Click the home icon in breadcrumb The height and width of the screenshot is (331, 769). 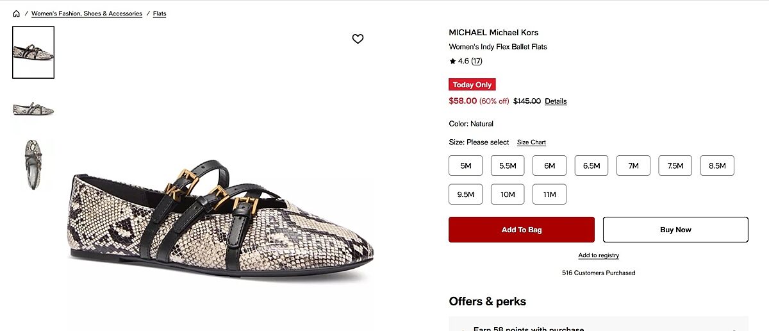[x=16, y=13]
